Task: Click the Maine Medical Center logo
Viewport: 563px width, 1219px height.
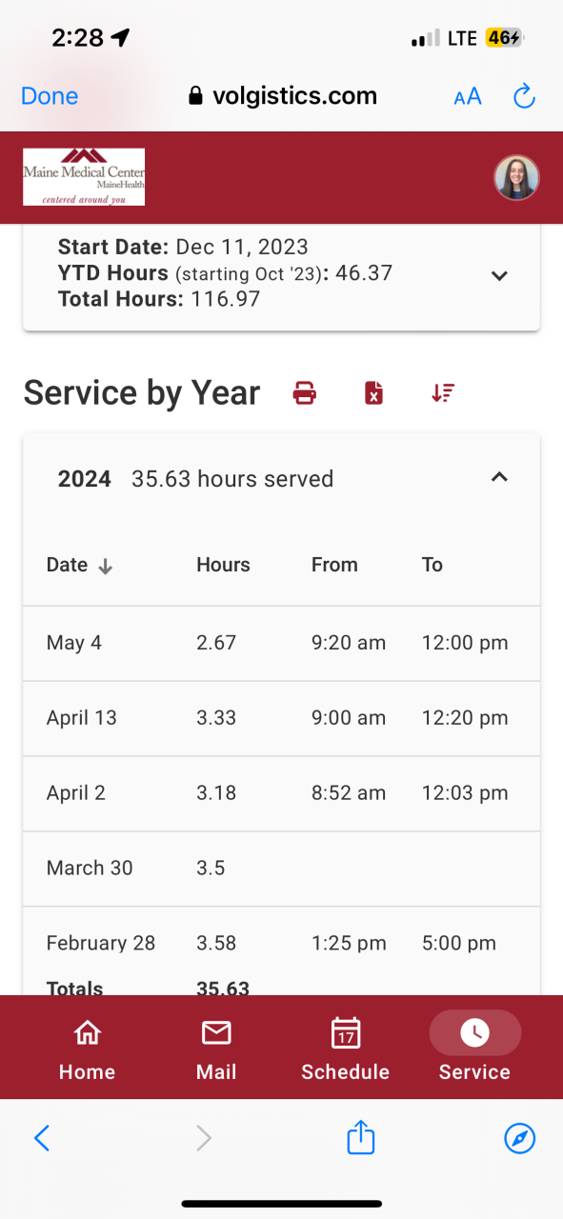Action: (84, 177)
